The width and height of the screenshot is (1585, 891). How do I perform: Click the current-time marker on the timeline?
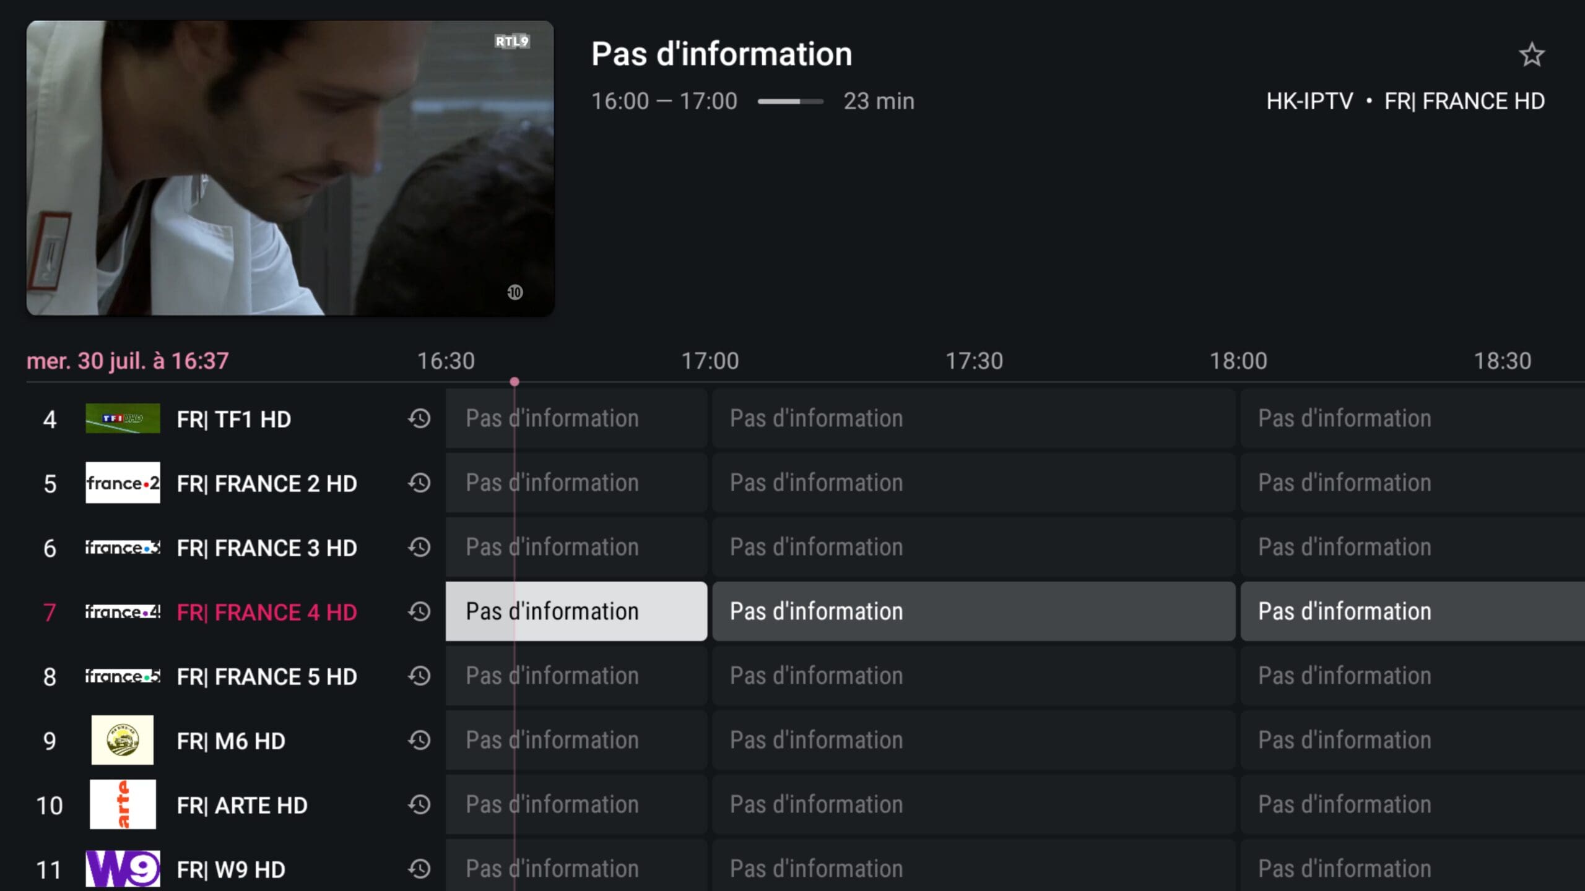click(x=515, y=382)
